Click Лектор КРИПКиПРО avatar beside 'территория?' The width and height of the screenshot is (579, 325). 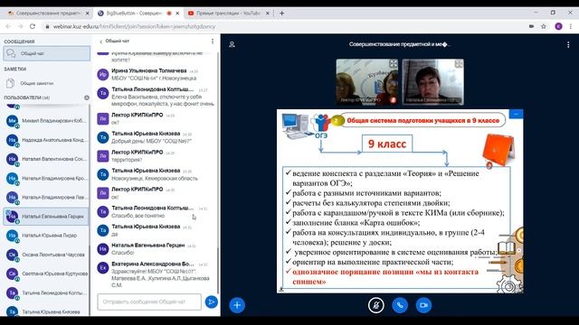tap(102, 156)
